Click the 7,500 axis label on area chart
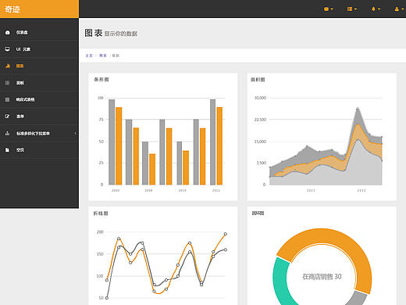The height and width of the screenshot is (305, 406). click(x=262, y=163)
